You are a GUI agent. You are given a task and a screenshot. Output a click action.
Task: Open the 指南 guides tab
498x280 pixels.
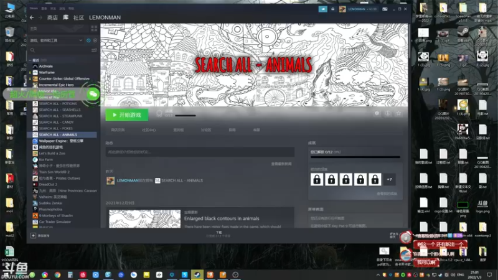click(x=232, y=130)
